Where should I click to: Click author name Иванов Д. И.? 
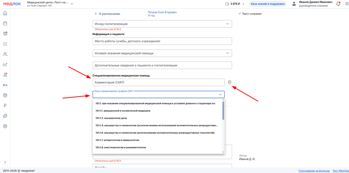(x=247, y=159)
